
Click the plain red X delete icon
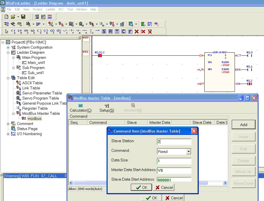[137, 31]
